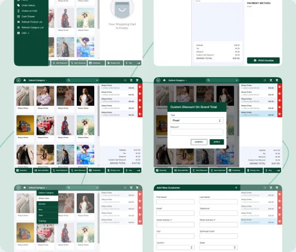Viewport: 296px width, 252px height.
Task: Click the Street Address 1 field
Action: (175, 225)
